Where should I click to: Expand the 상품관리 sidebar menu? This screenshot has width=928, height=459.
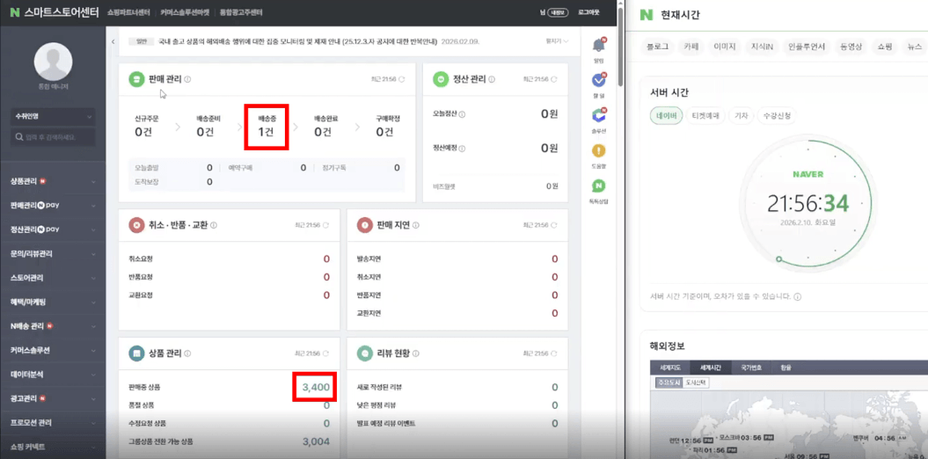click(x=53, y=181)
